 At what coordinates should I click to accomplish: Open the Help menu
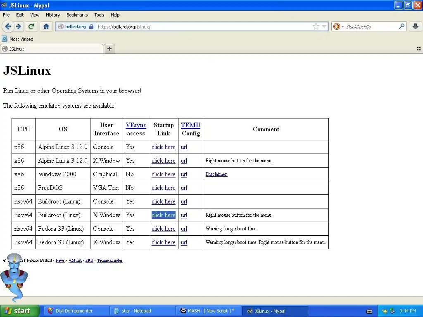(x=115, y=15)
